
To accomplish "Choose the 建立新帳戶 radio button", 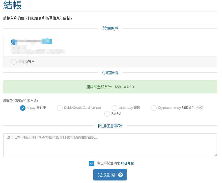I will click(x=14, y=62).
